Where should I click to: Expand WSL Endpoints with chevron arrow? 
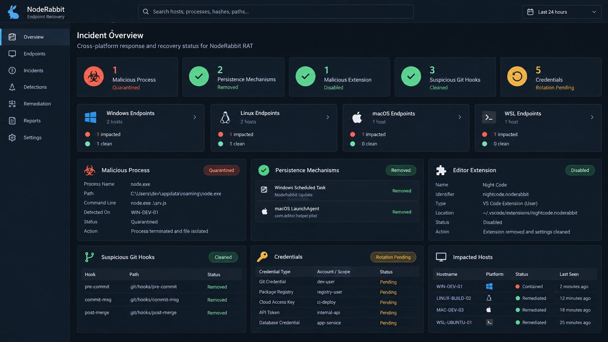[592, 117]
